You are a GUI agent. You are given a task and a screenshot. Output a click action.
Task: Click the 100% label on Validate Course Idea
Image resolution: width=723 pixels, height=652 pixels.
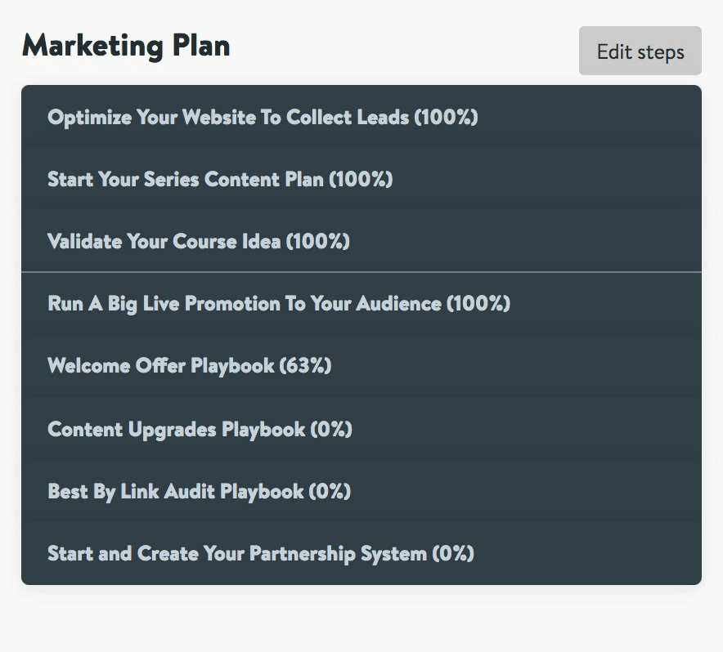pos(317,242)
